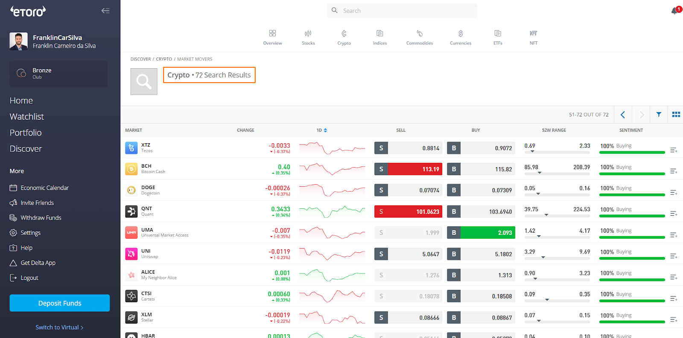Open FranklinCarSilva profile avatar
The image size is (683, 338).
point(19,41)
